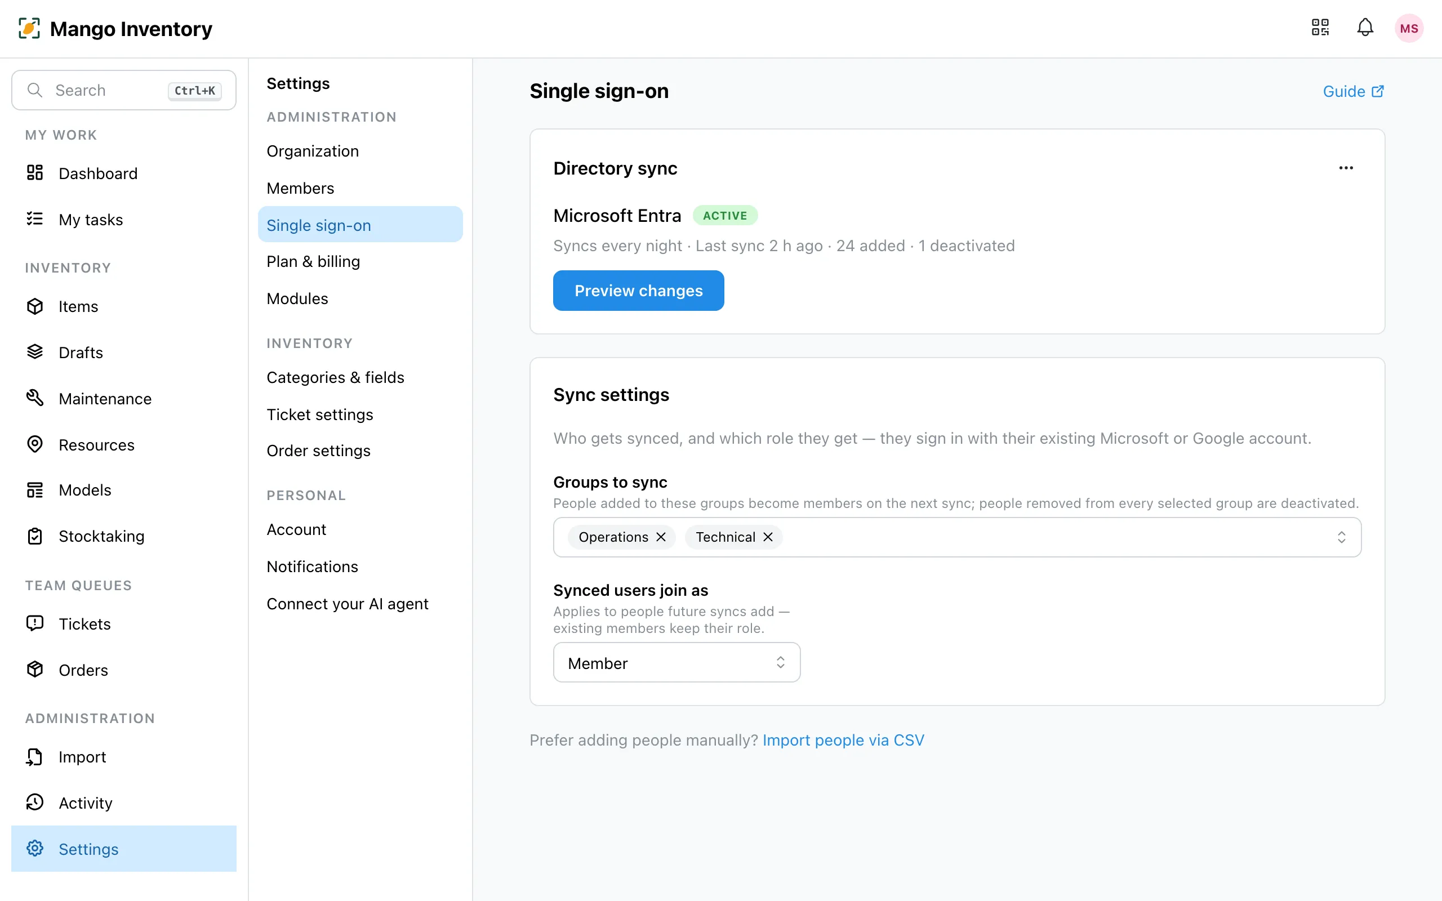Click the Resources location pin icon

pyautogui.click(x=35, y=444)
